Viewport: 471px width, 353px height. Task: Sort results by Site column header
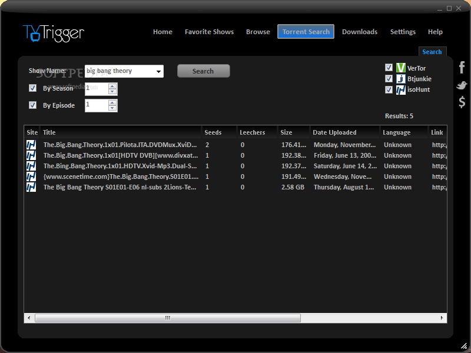pos(32,132)
